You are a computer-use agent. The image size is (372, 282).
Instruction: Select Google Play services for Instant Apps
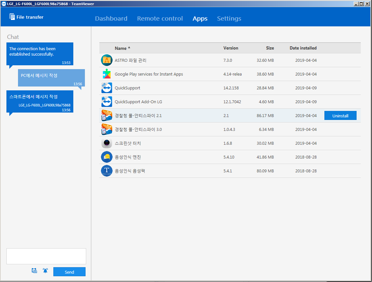(x=149, y=74)
